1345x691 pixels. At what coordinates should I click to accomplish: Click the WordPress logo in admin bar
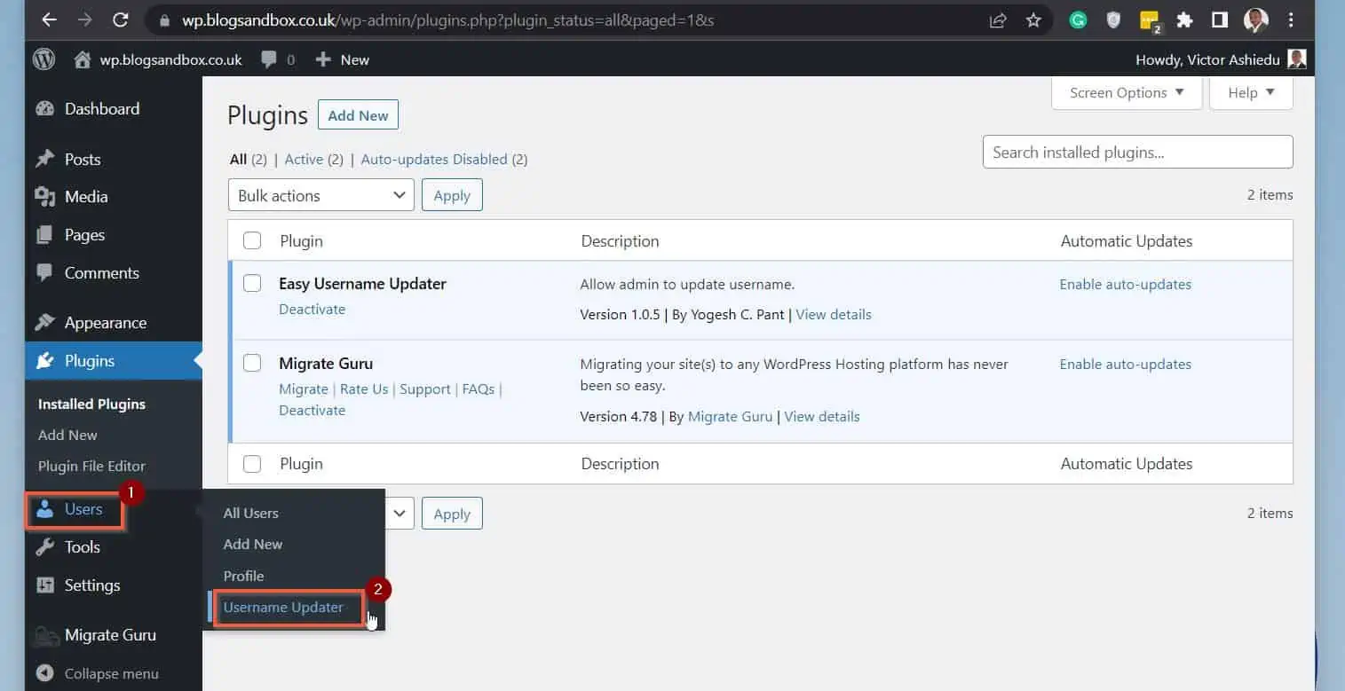(44, 59)
